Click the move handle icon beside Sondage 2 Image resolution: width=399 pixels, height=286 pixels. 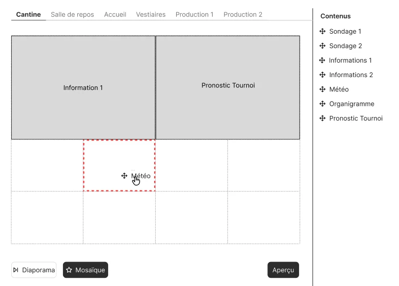[x=322, y=45]
